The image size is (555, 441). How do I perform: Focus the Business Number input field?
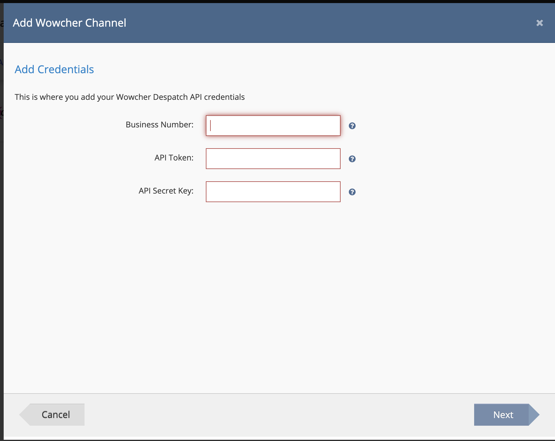[273, 126]
